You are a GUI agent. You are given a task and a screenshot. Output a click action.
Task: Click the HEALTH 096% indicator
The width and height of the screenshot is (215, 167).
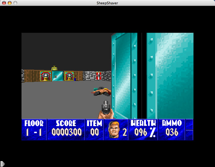click(143, 129)
